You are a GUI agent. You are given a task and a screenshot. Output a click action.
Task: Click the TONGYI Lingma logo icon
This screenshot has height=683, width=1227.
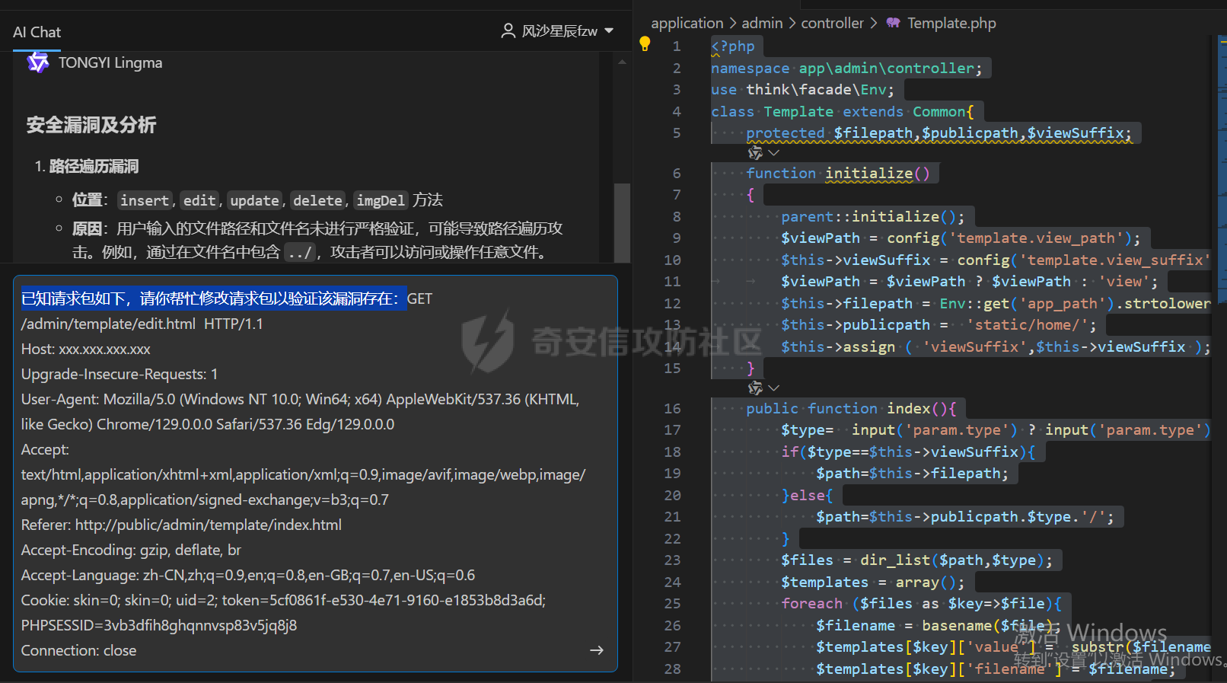point(37,62)
